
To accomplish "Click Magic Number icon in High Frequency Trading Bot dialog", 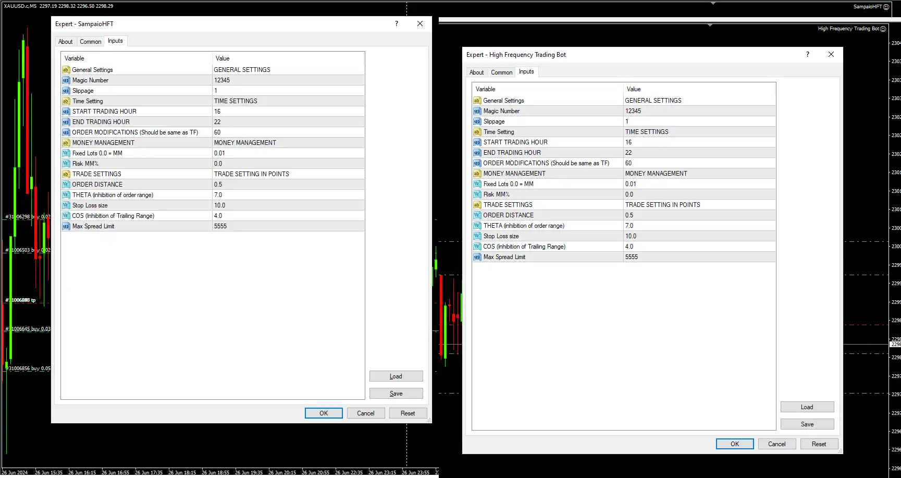I will (x=477, y=111).
